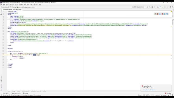Open the Add Configuration dropdown
The image size is (174, 98).
138,7
